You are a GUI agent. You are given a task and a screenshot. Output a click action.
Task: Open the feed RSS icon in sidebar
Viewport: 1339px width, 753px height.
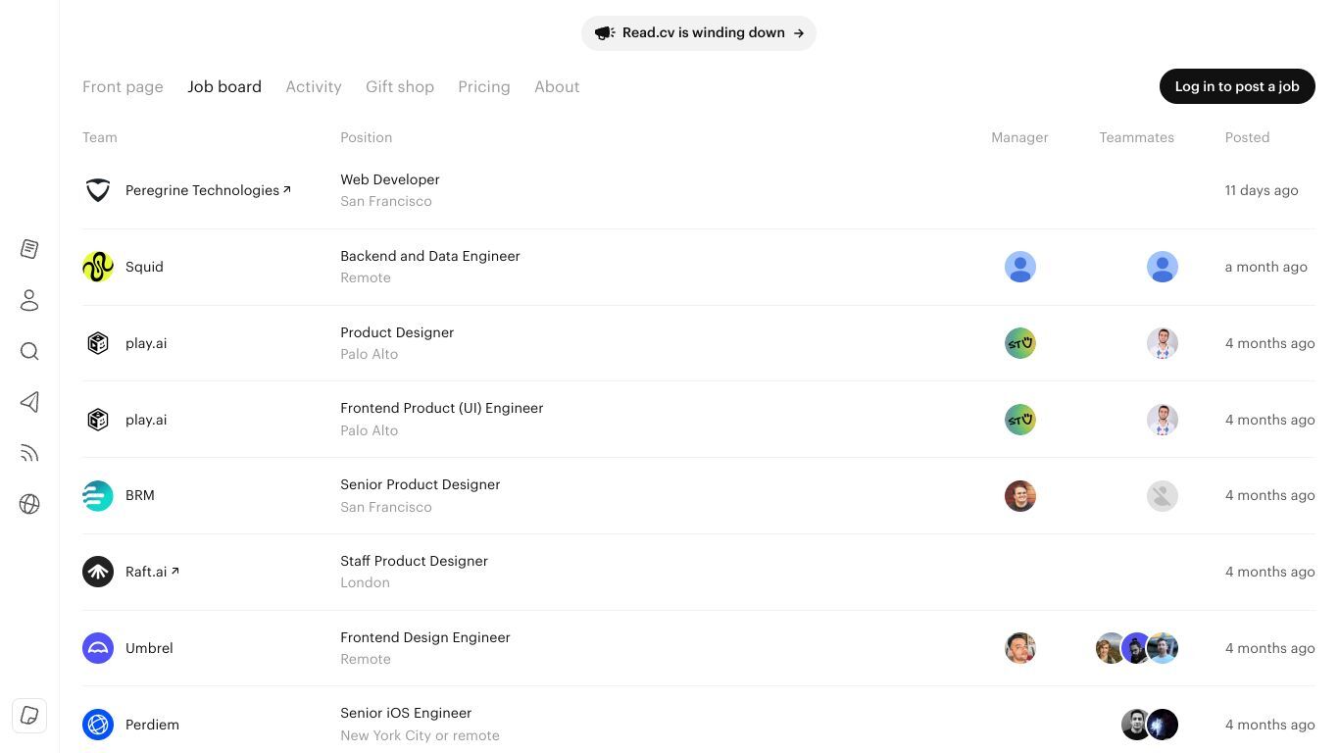pos(29,453)
